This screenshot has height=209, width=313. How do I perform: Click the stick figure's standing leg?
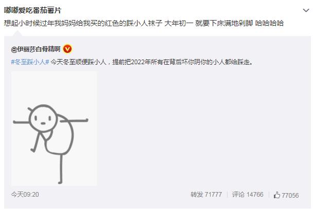click(61, 168)
